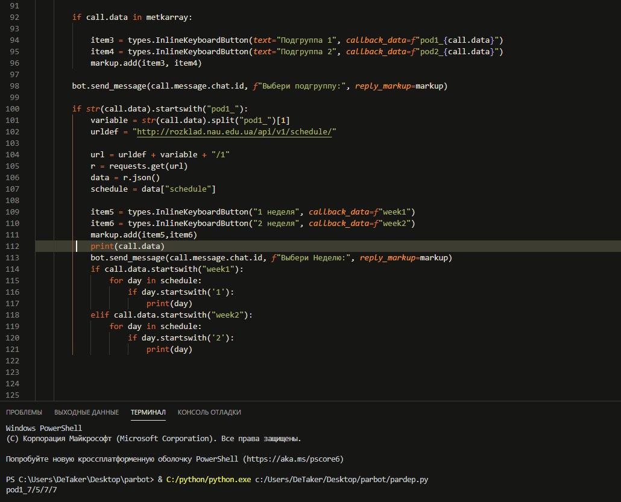Click the item6 '2 неделя' button line
The image size is (621, 502).
[x=253, y=224]
